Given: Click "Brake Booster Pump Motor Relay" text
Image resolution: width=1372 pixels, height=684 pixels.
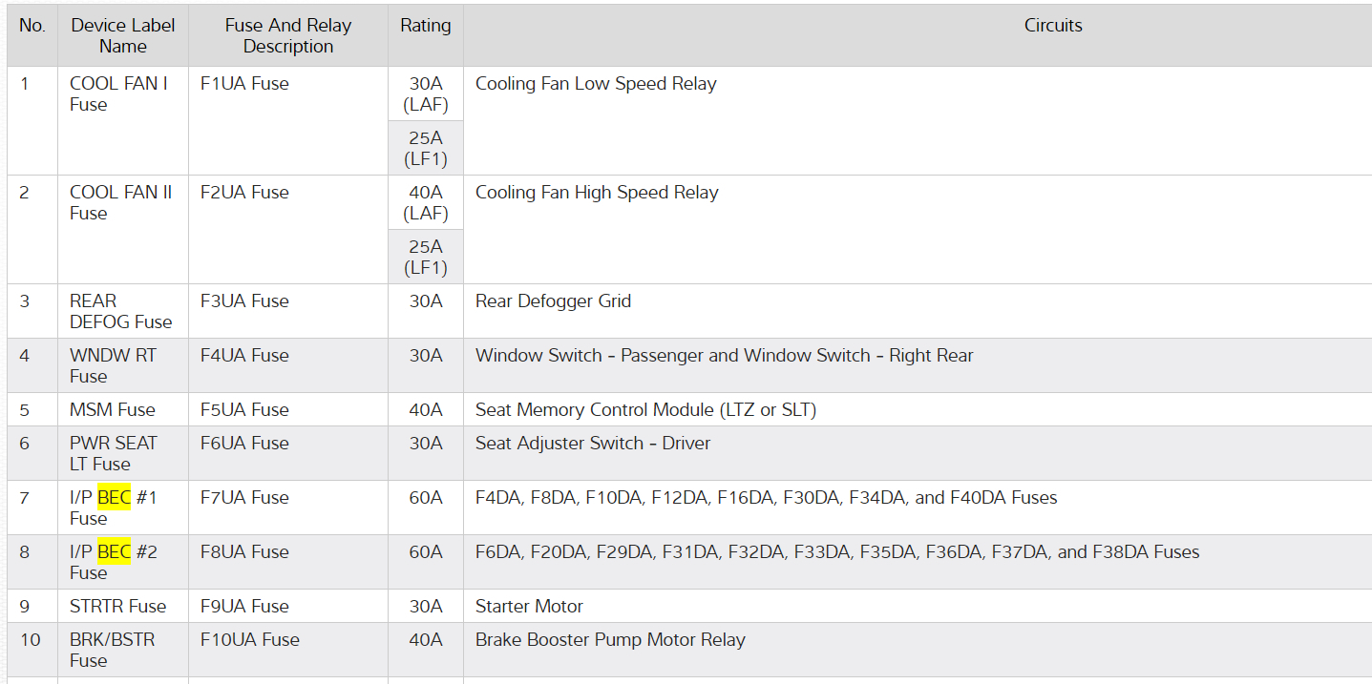Looking at the screenshot, I should (610, 640).
